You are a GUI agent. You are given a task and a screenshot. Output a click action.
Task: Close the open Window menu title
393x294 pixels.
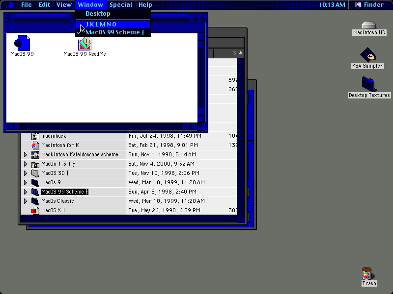tap(90, 5)
